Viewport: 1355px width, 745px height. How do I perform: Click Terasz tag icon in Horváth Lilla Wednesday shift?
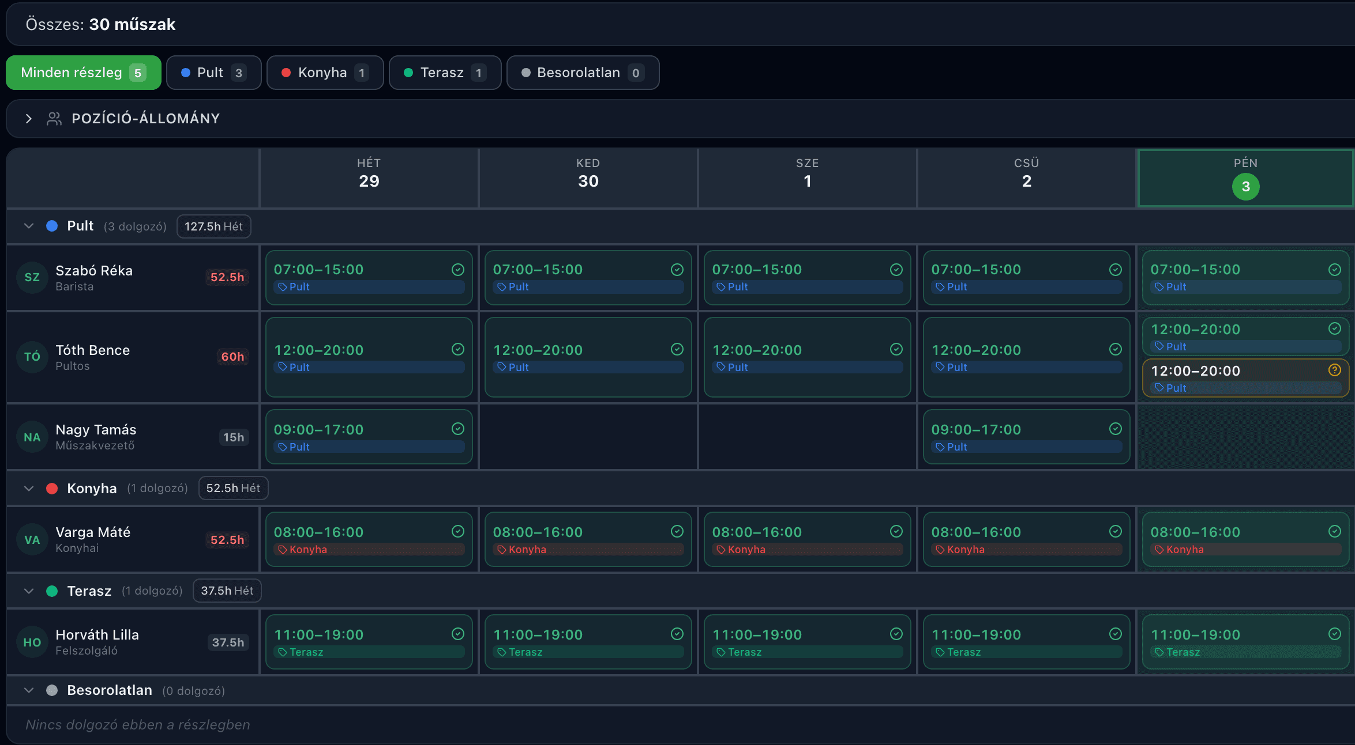tap(720, 652)
